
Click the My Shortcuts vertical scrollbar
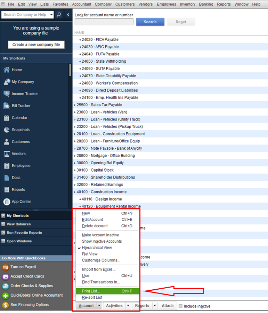pos(70,70)
